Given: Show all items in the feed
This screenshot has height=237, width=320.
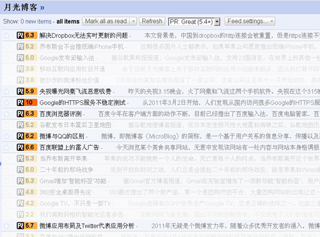Looking at the screenshot, I should tap(68, 22).
